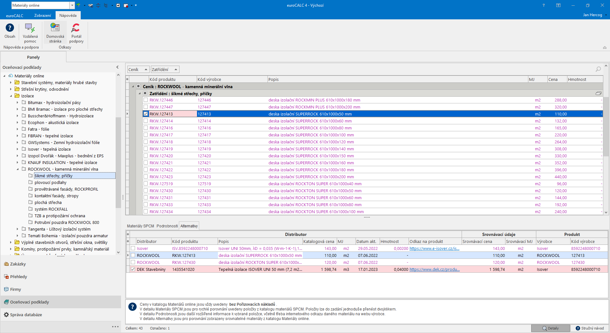Open the Materiály online combo box dropdown

[72, 5]
